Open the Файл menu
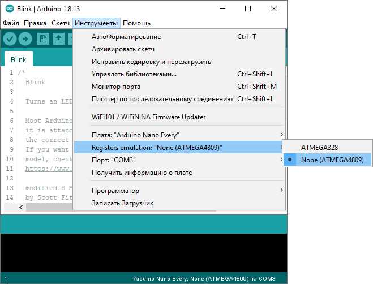This screenshot has height=284, width=373. click(x=11, y=23)
